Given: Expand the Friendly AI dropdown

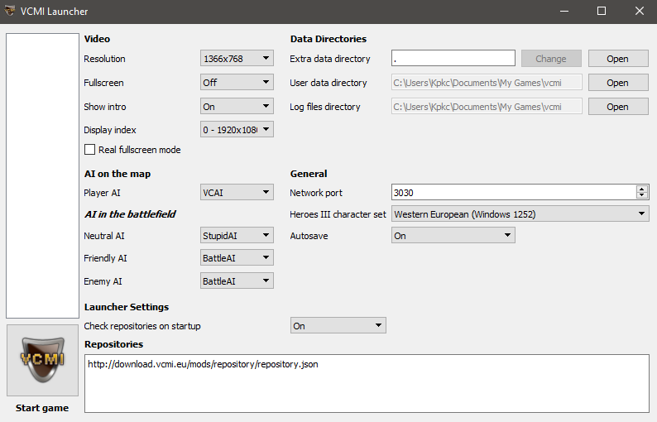Looking at the screenshot, I should [x=237, y=258].
